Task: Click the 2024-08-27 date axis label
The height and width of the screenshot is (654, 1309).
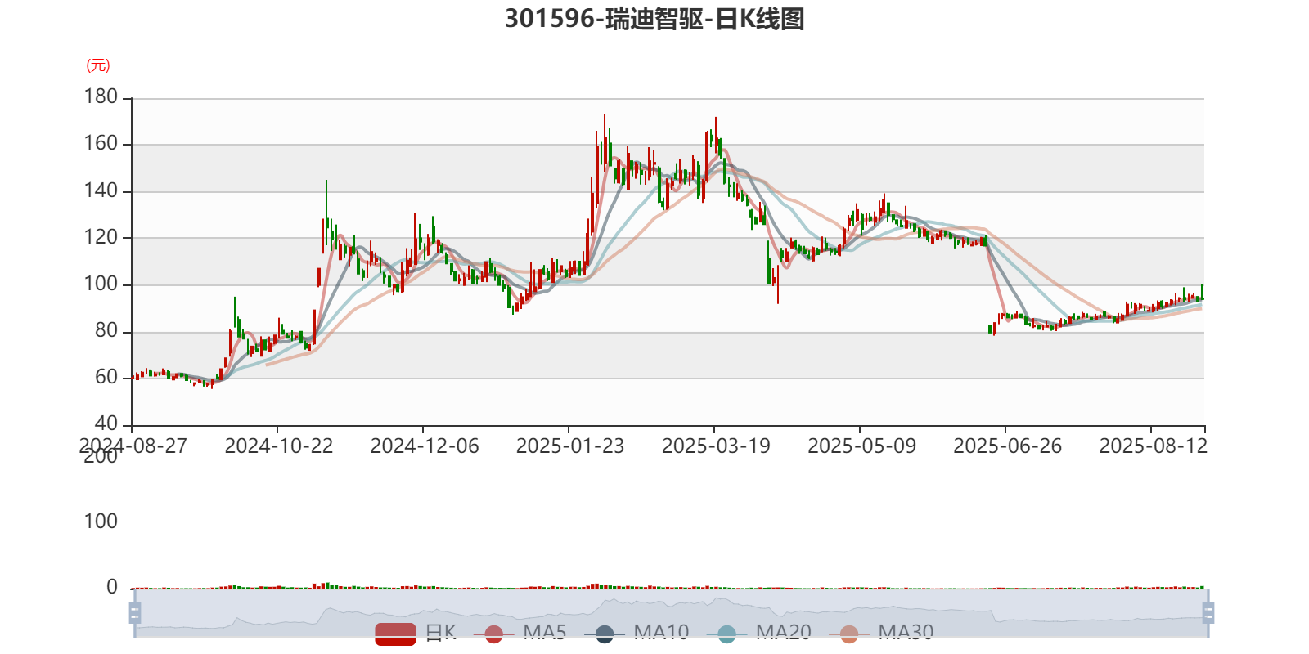Action: pyautogui.click(x=133, y=446)
